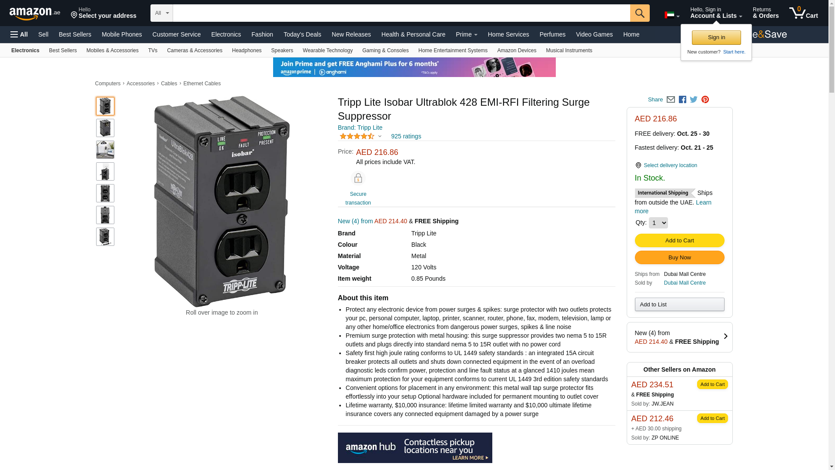Select the second product thumbnail image
This screenshot has height=470, width=835.
coord(105,128)
